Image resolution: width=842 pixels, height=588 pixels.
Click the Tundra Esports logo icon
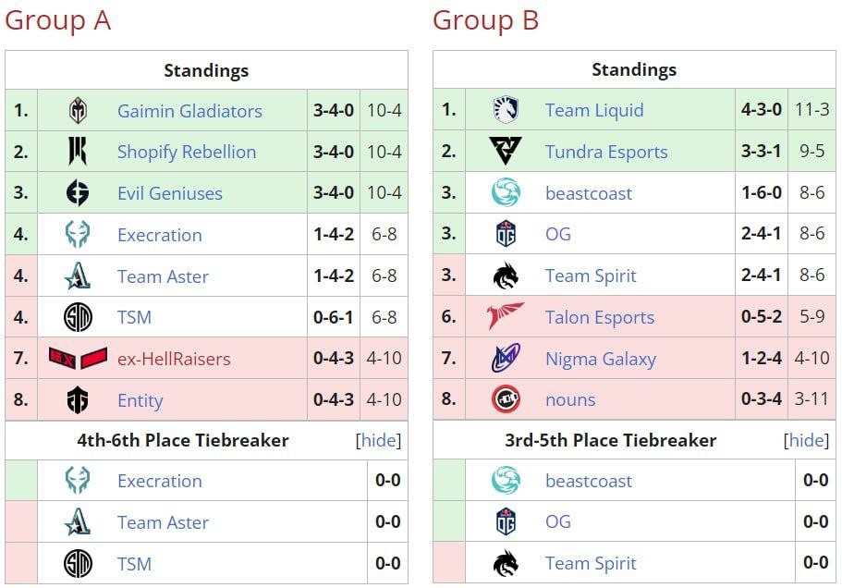coord(506,152)
